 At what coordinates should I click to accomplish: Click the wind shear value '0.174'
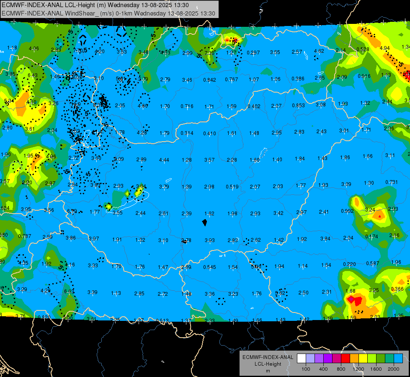(371, 237)
